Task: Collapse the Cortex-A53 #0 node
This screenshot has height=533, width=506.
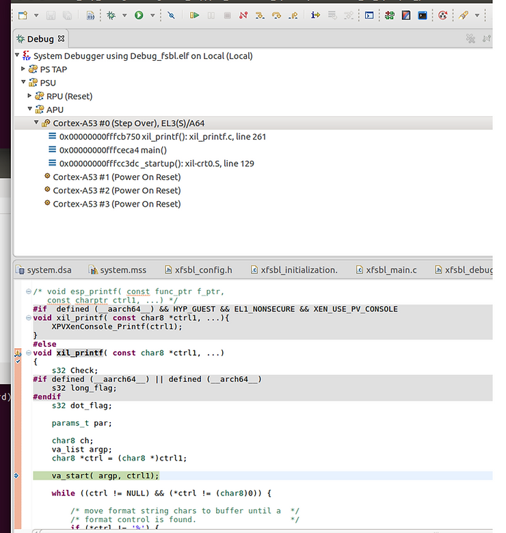Action: (36, 122)
